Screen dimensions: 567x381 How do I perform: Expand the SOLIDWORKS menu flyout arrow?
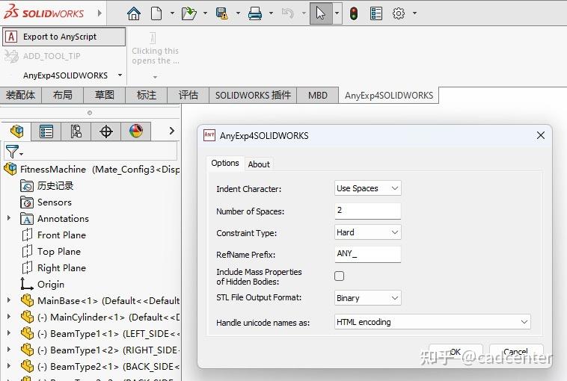pyautogui.click(x=99, y=13)
